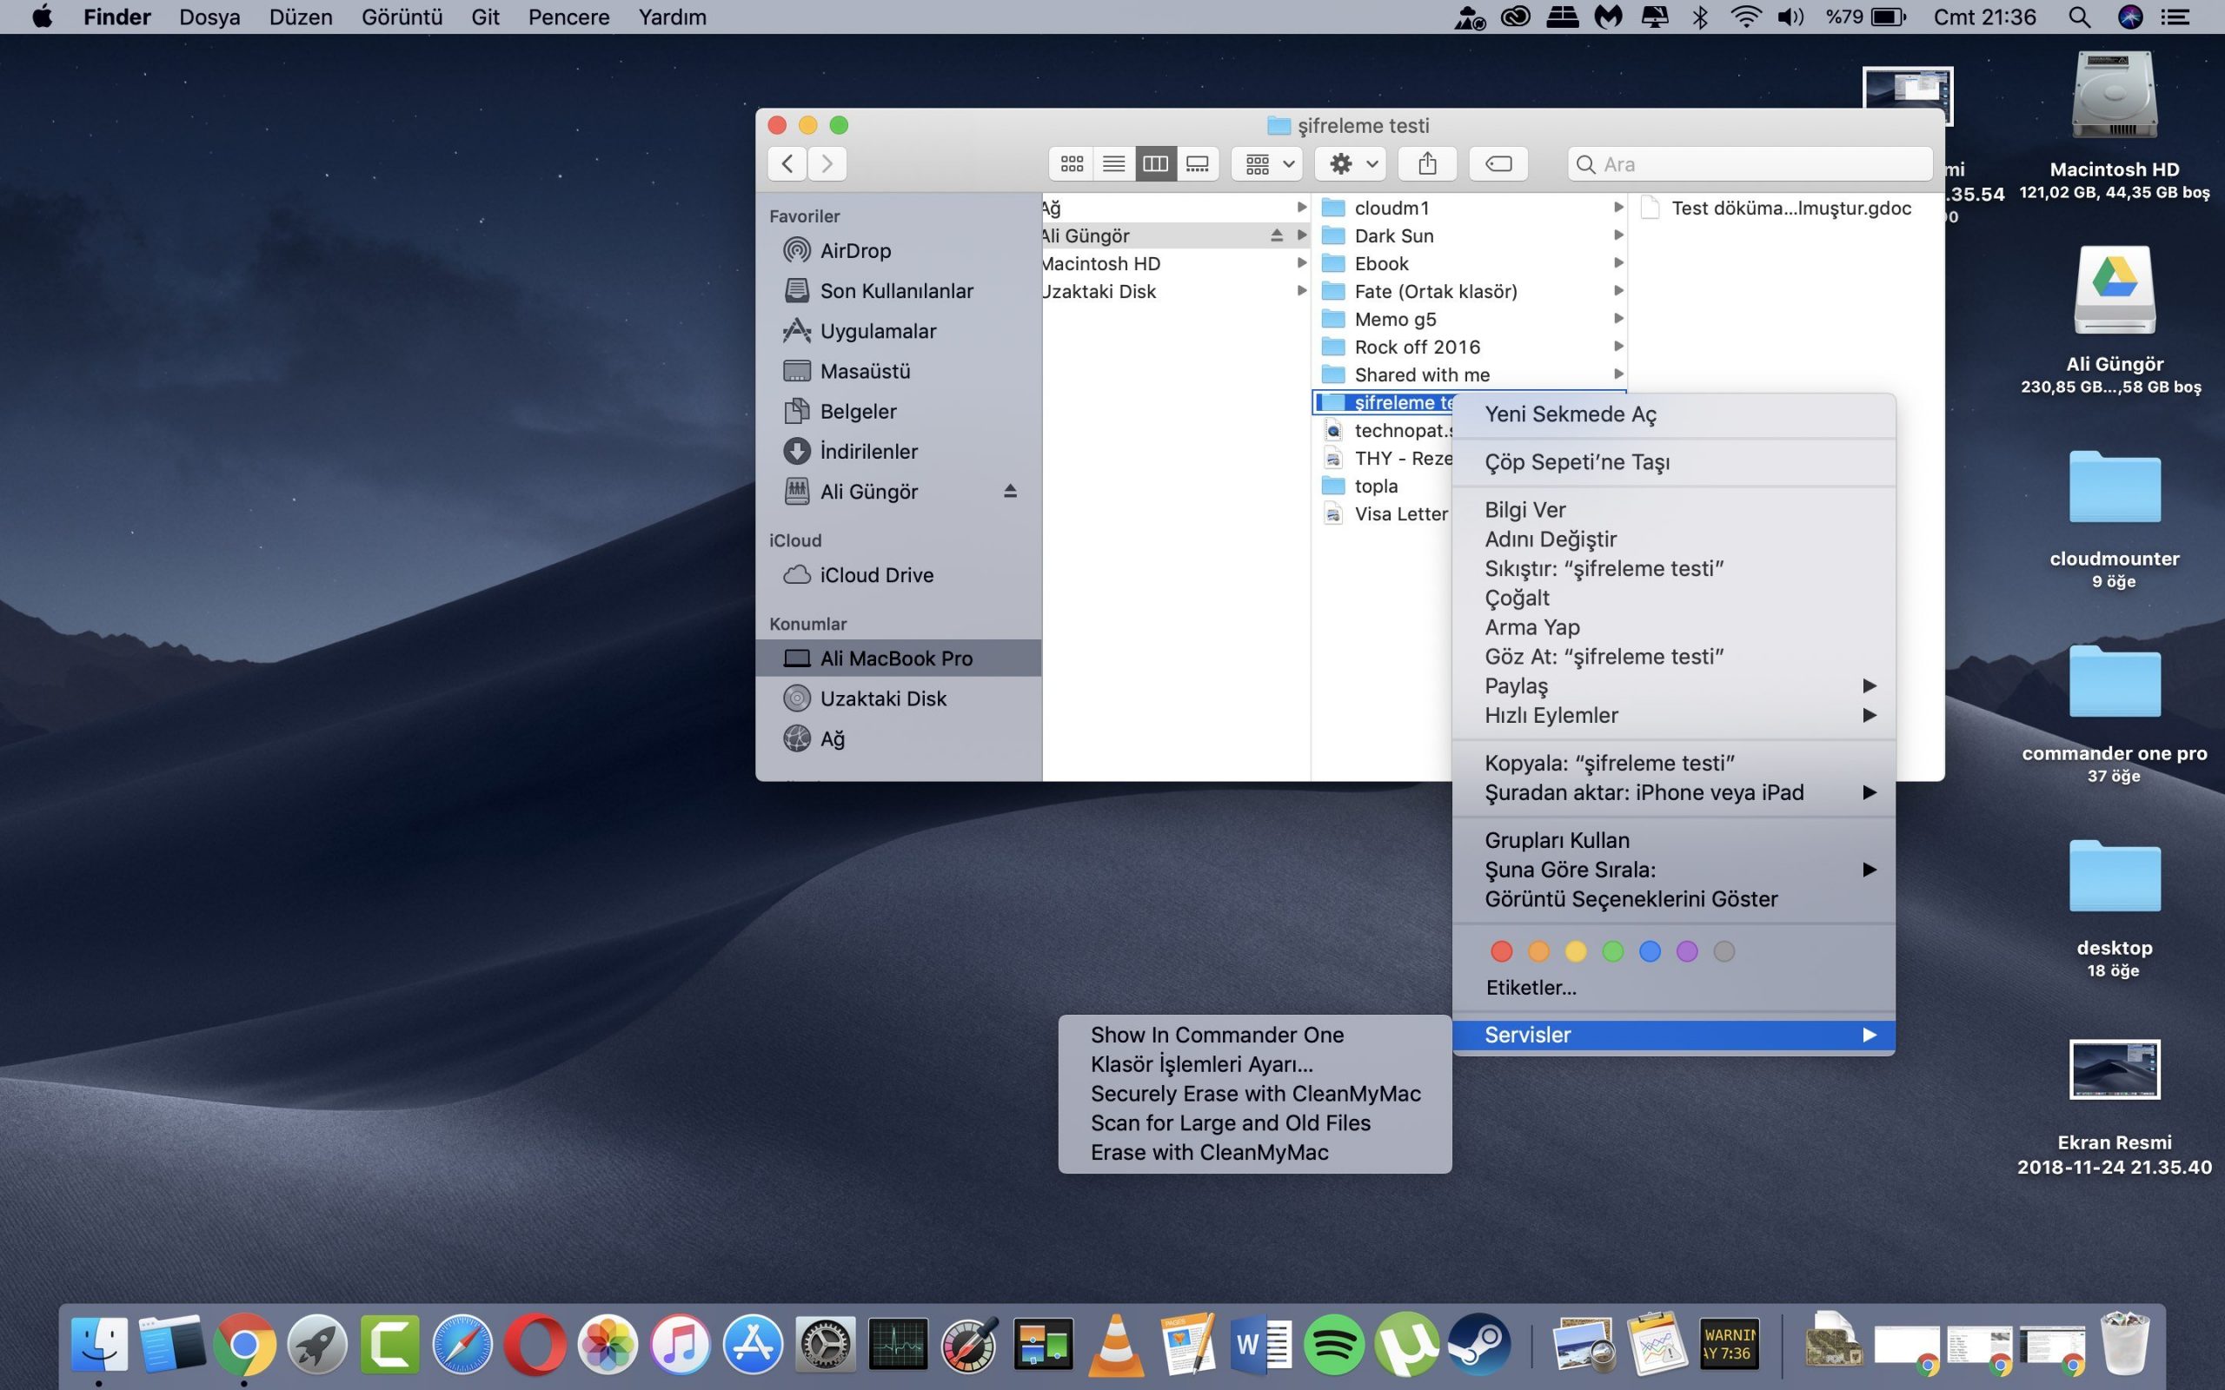The image size is (2225, 1390).
Task: Switch Finder to icon view
Action: [1071, 163]
